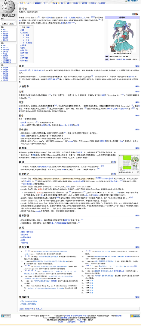Go to 首页 in the sidebar
Viewport: 141px width, 326px height.
(x=4, y=30)
